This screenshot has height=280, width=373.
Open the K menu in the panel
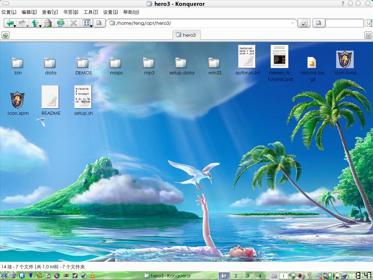pyautogui.click(x=4, y=276)
